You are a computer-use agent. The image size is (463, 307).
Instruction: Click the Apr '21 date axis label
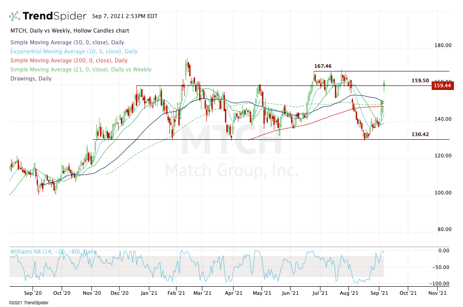233,293
